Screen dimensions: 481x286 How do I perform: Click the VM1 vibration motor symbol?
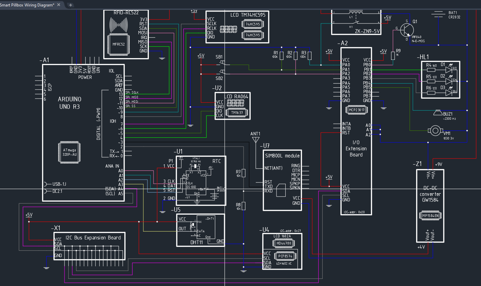pyautogui.click(x=435, y=130)
